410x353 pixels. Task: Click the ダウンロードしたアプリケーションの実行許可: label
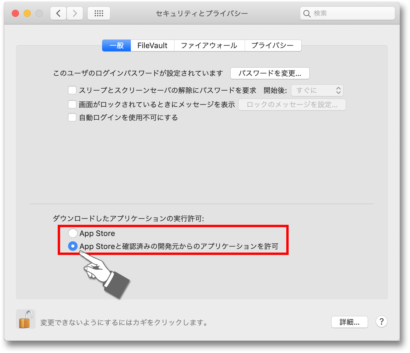click(128, 219)
